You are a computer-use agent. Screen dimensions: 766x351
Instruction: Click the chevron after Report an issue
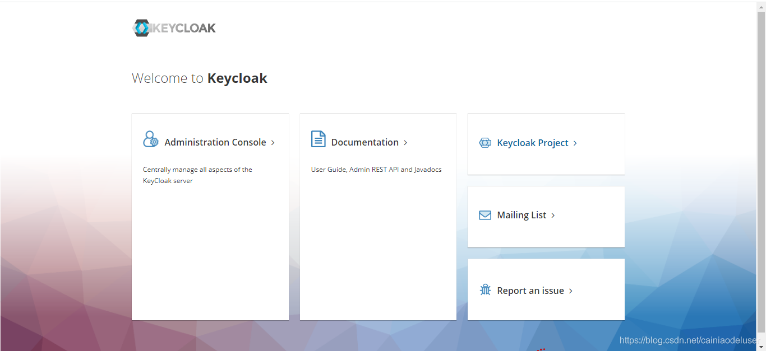571,291
